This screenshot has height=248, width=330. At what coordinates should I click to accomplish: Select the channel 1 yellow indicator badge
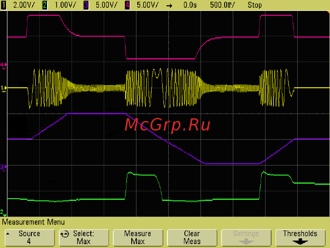[x=3, y=5]
